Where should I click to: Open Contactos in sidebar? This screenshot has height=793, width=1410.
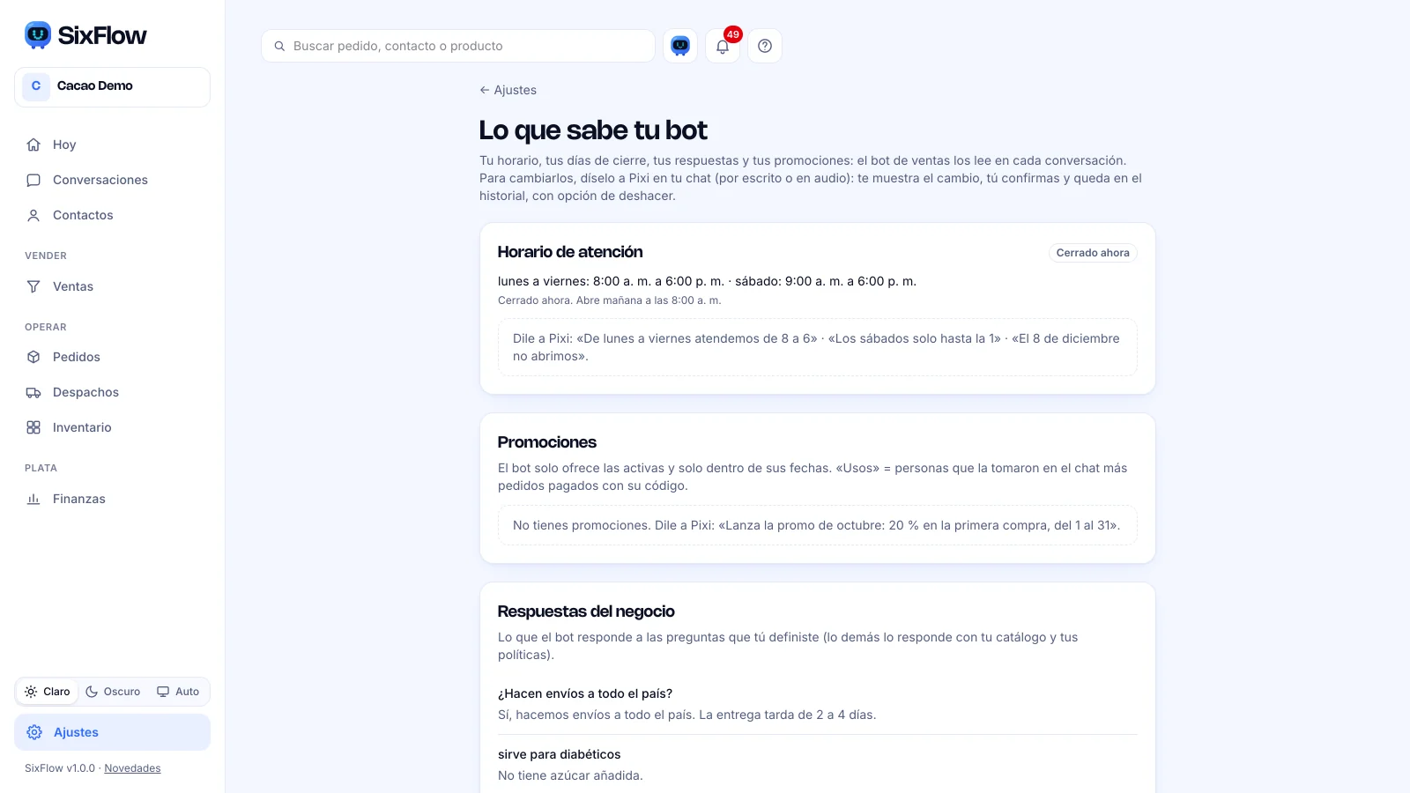tap(112, 215)
